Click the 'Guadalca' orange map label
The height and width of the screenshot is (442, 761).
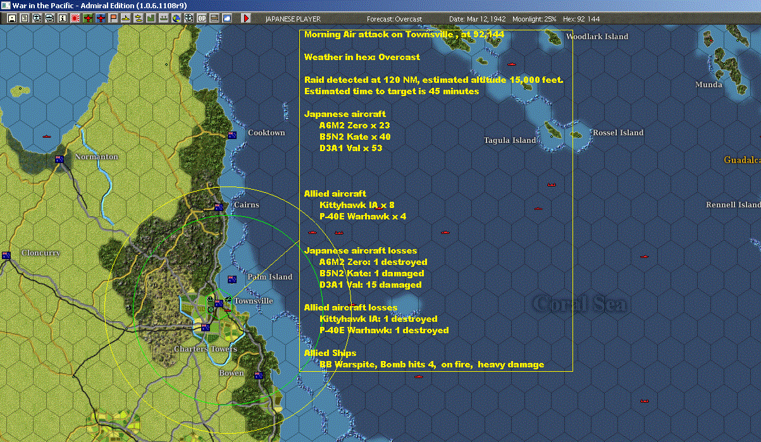point(742,161)
